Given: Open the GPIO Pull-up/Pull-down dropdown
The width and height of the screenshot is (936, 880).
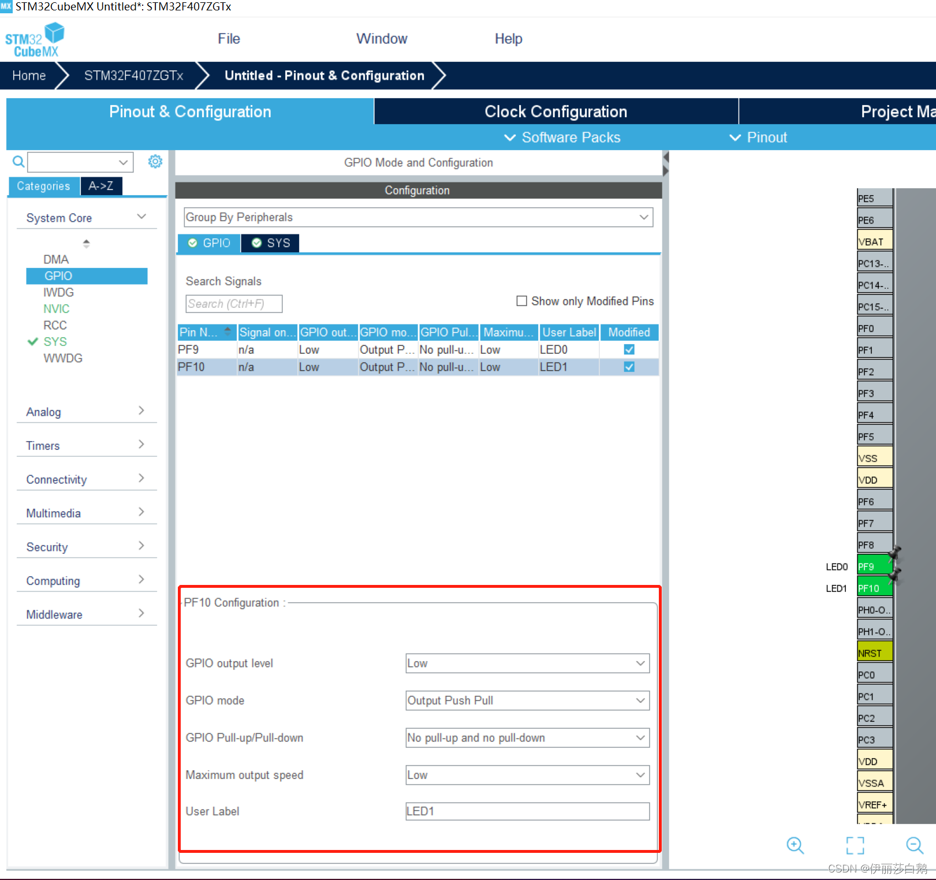Looking at the screenshot, I should 527,737.
